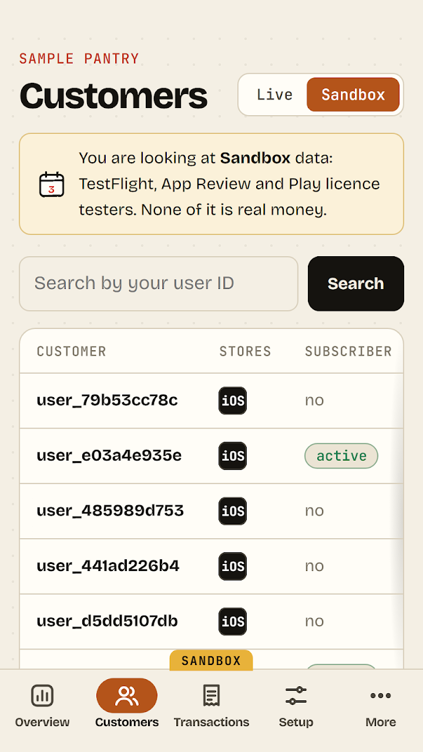Click the Sandbox data notice banner
Image resolution: width=423 pixels, height=752 pixels.
click(211, 184)
